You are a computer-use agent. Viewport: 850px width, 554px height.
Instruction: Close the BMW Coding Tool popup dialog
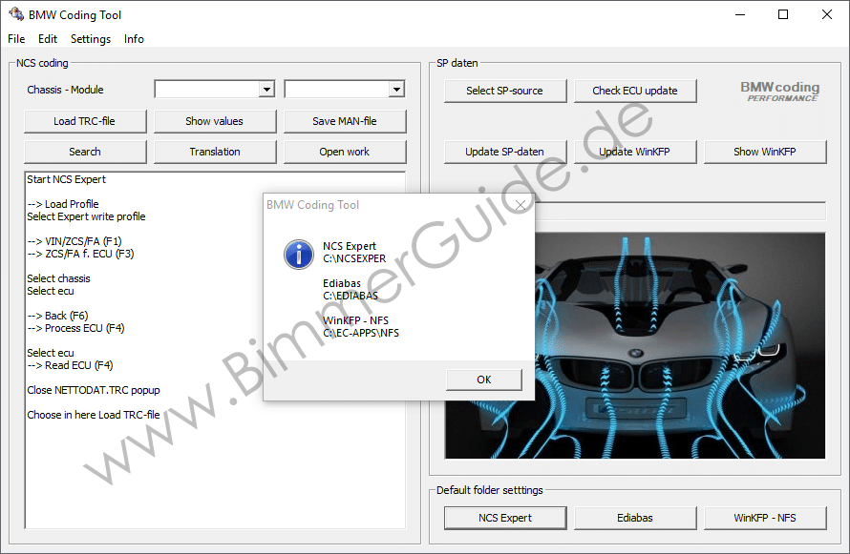(x=520, y=205)
